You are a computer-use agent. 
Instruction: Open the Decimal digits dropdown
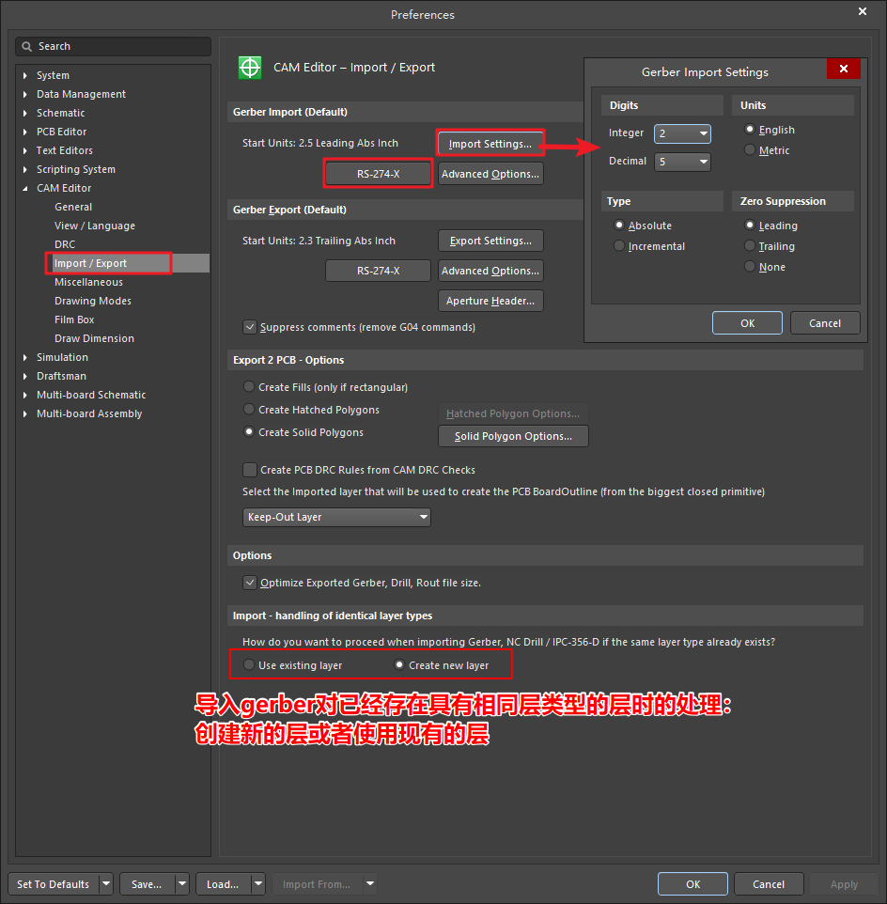click(x=682, y=162)
